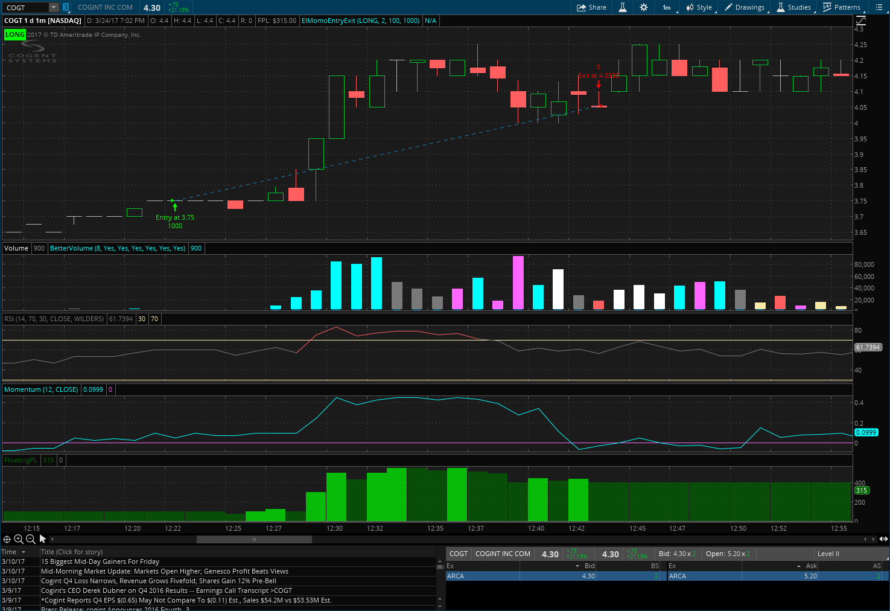Open the Share menu

pos(591,7)
